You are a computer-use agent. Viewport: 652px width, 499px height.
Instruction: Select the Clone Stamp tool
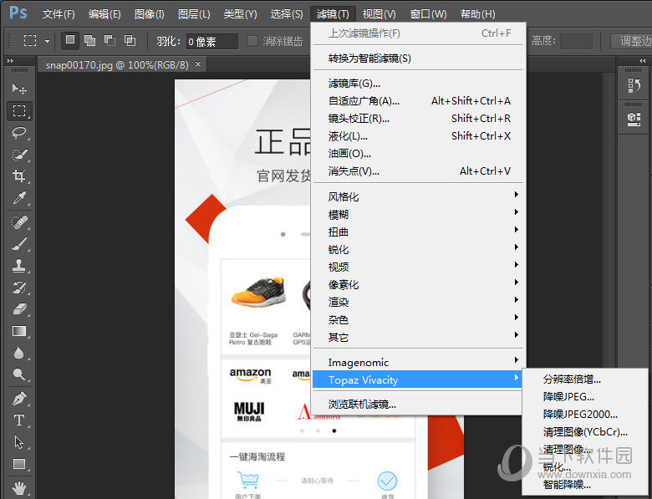click(x=19, y=265)
